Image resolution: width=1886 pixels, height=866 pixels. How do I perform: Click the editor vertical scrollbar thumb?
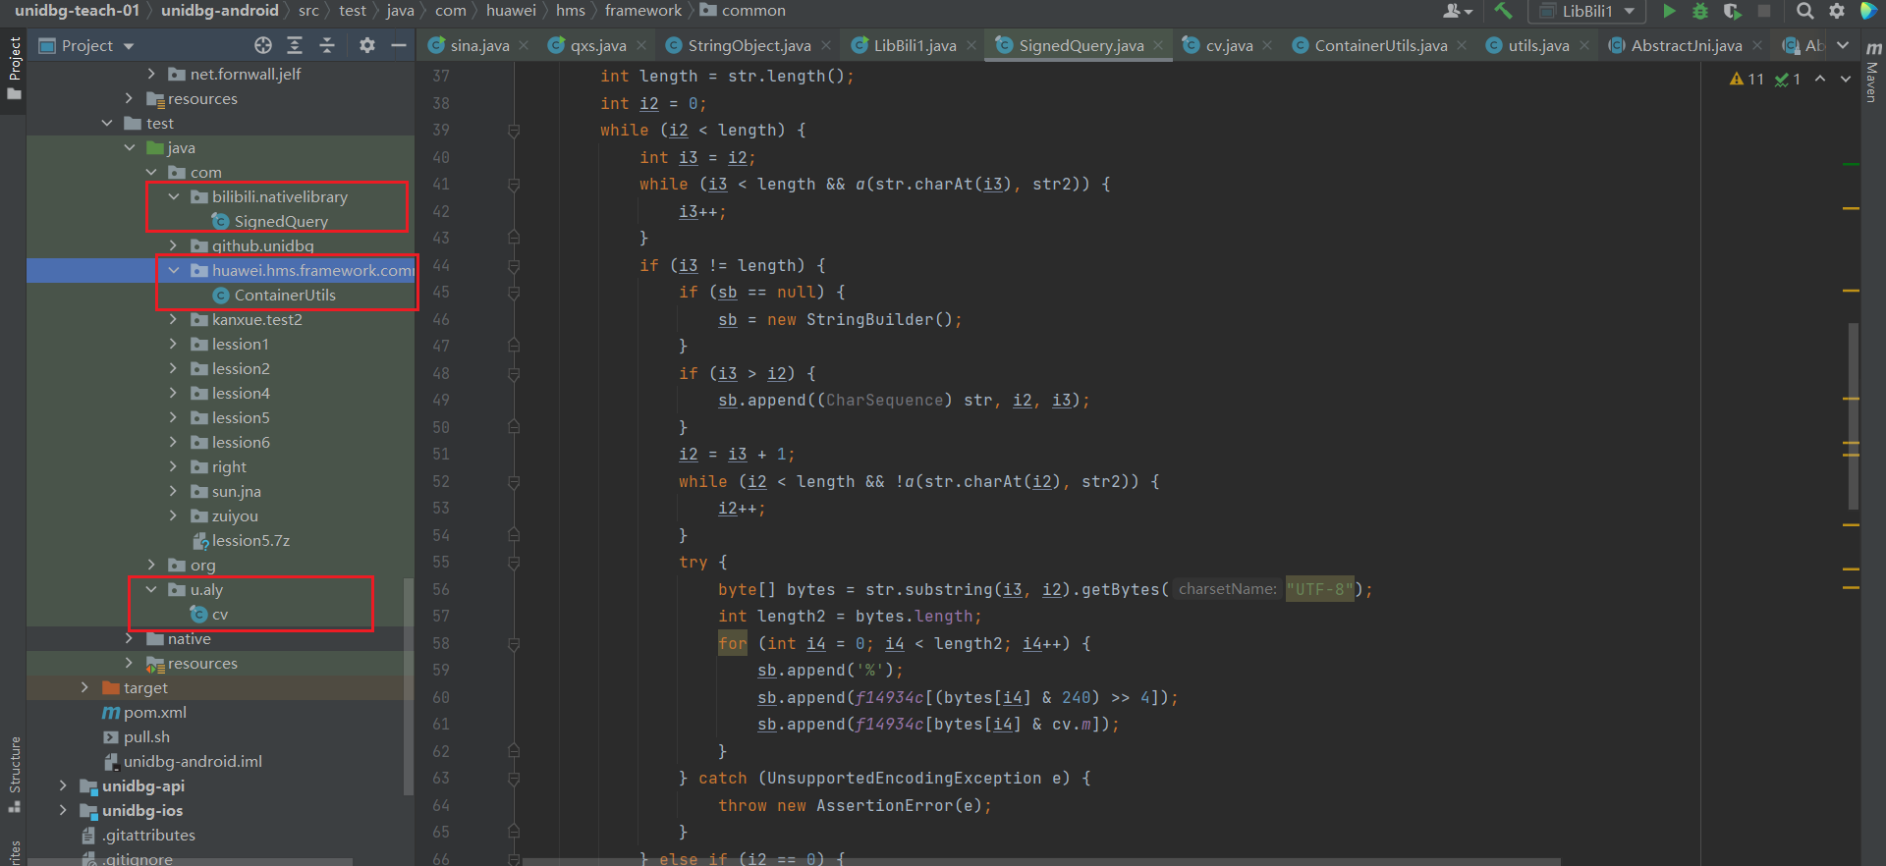(1854, 416)
